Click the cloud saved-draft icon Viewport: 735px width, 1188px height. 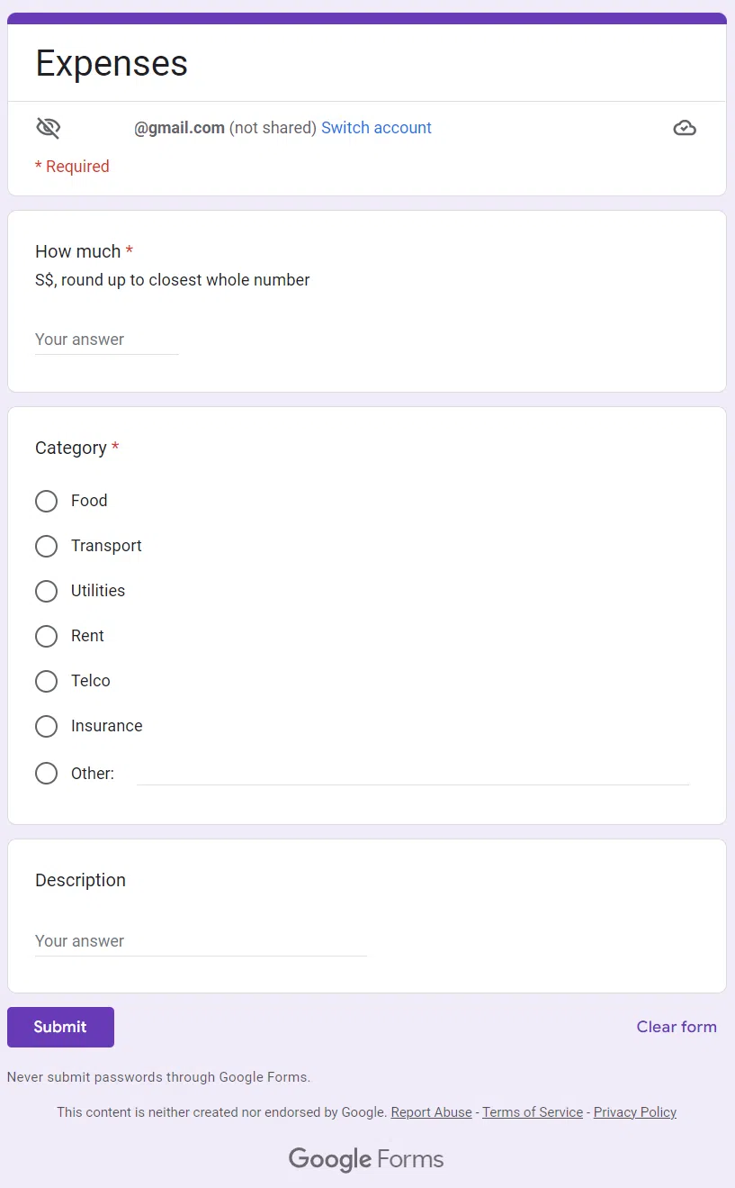685,128
